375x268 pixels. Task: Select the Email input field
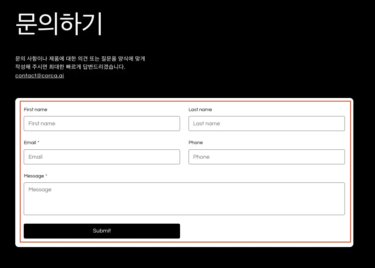tap(102, 157)
